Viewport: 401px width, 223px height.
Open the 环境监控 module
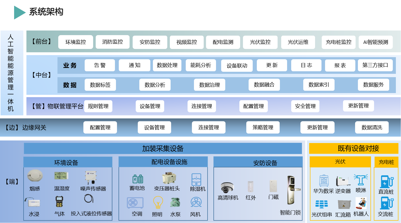pyautogui.click(x=76, y=42)
